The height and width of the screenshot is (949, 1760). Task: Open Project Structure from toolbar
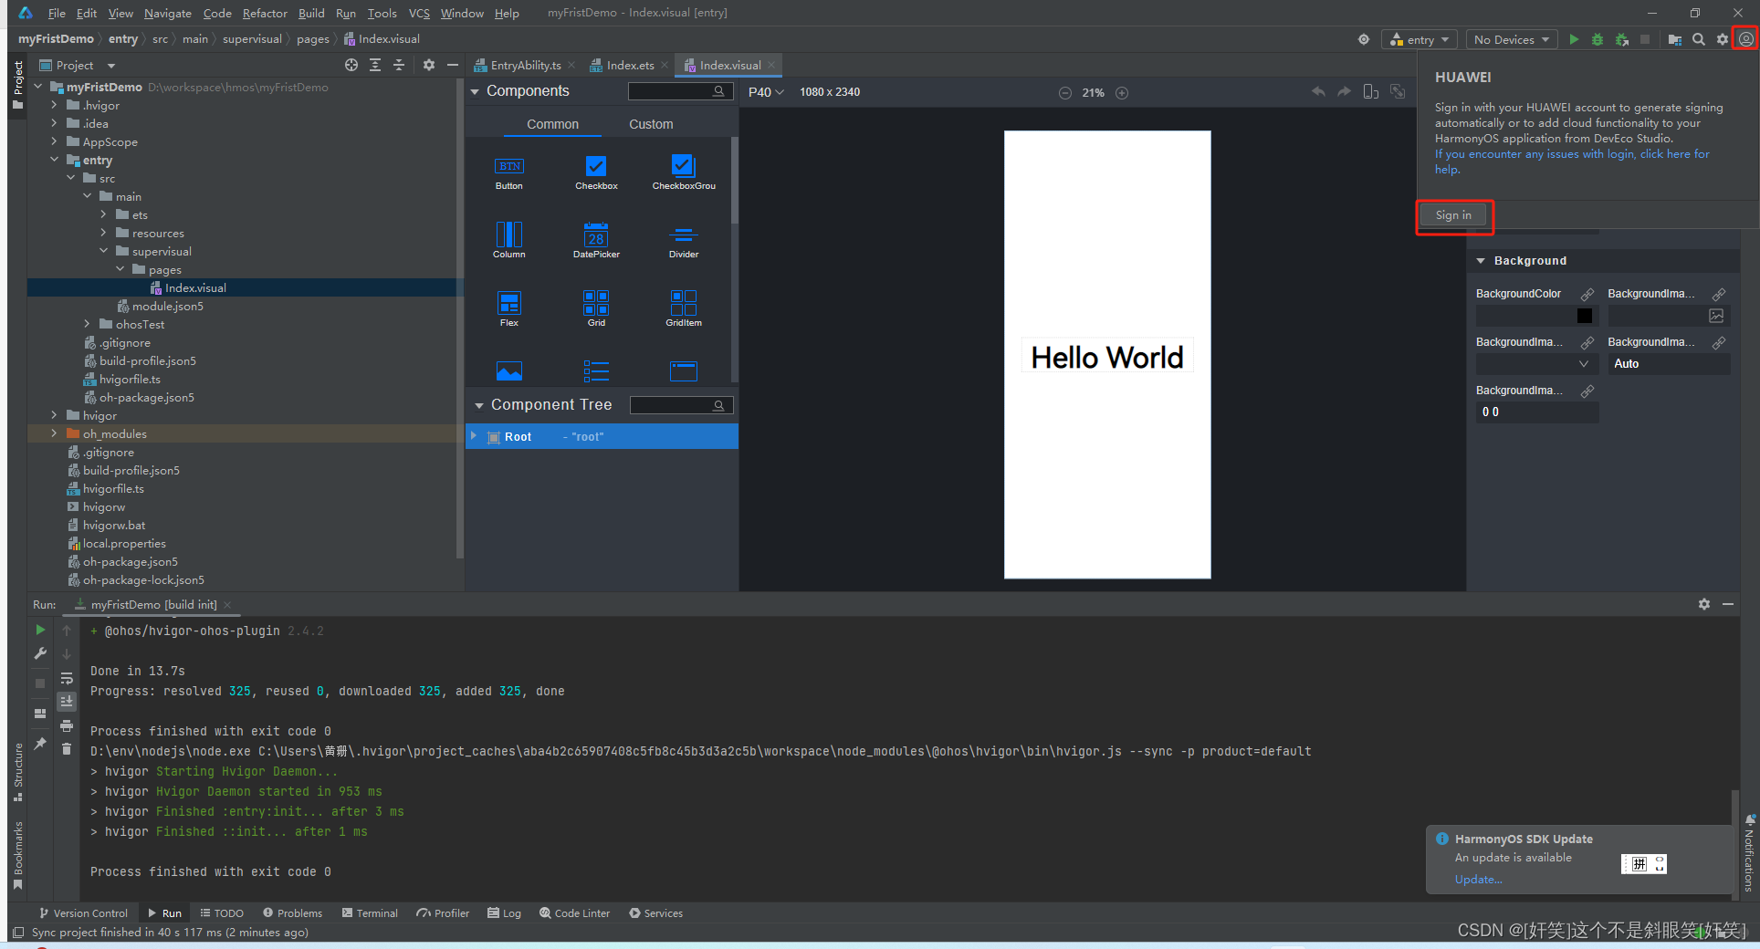[x=1675, y=39]
